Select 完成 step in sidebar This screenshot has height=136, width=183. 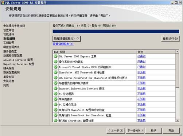pyautogui.click(x=6, y=85)
